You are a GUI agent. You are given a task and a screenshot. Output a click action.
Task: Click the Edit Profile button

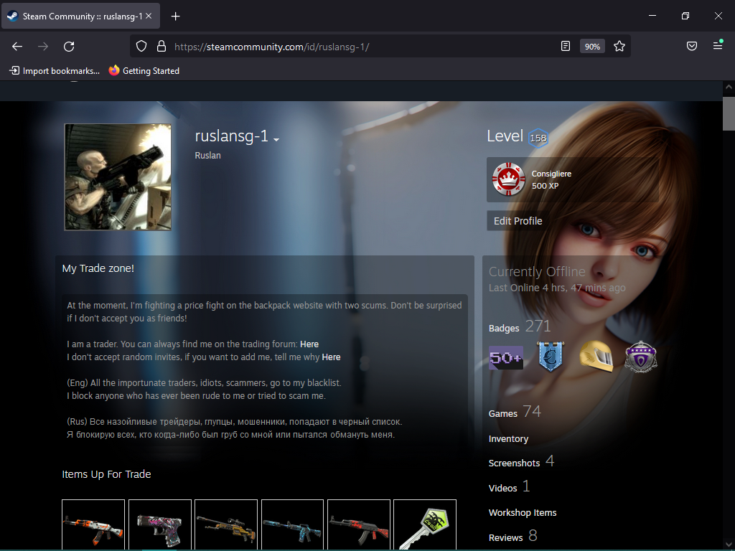518,221
